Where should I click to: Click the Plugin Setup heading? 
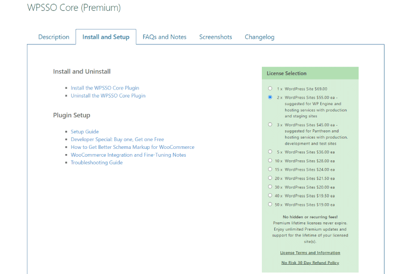71,115
